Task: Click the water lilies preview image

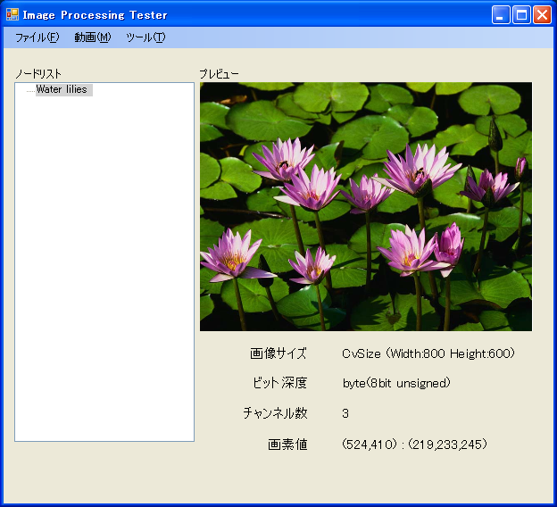Action: 366,206
